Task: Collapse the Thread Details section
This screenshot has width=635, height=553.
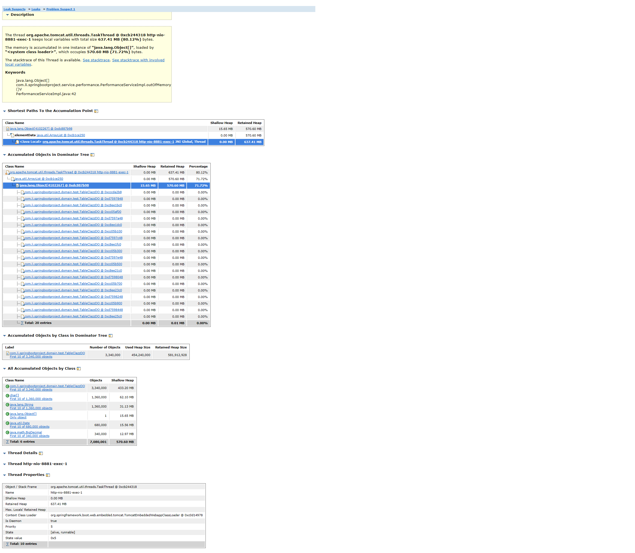Action: (x=5, y=453)
